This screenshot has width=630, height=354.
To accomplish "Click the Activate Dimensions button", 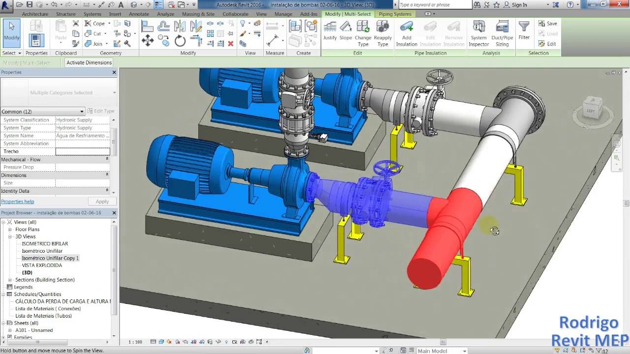I will 89,62.
